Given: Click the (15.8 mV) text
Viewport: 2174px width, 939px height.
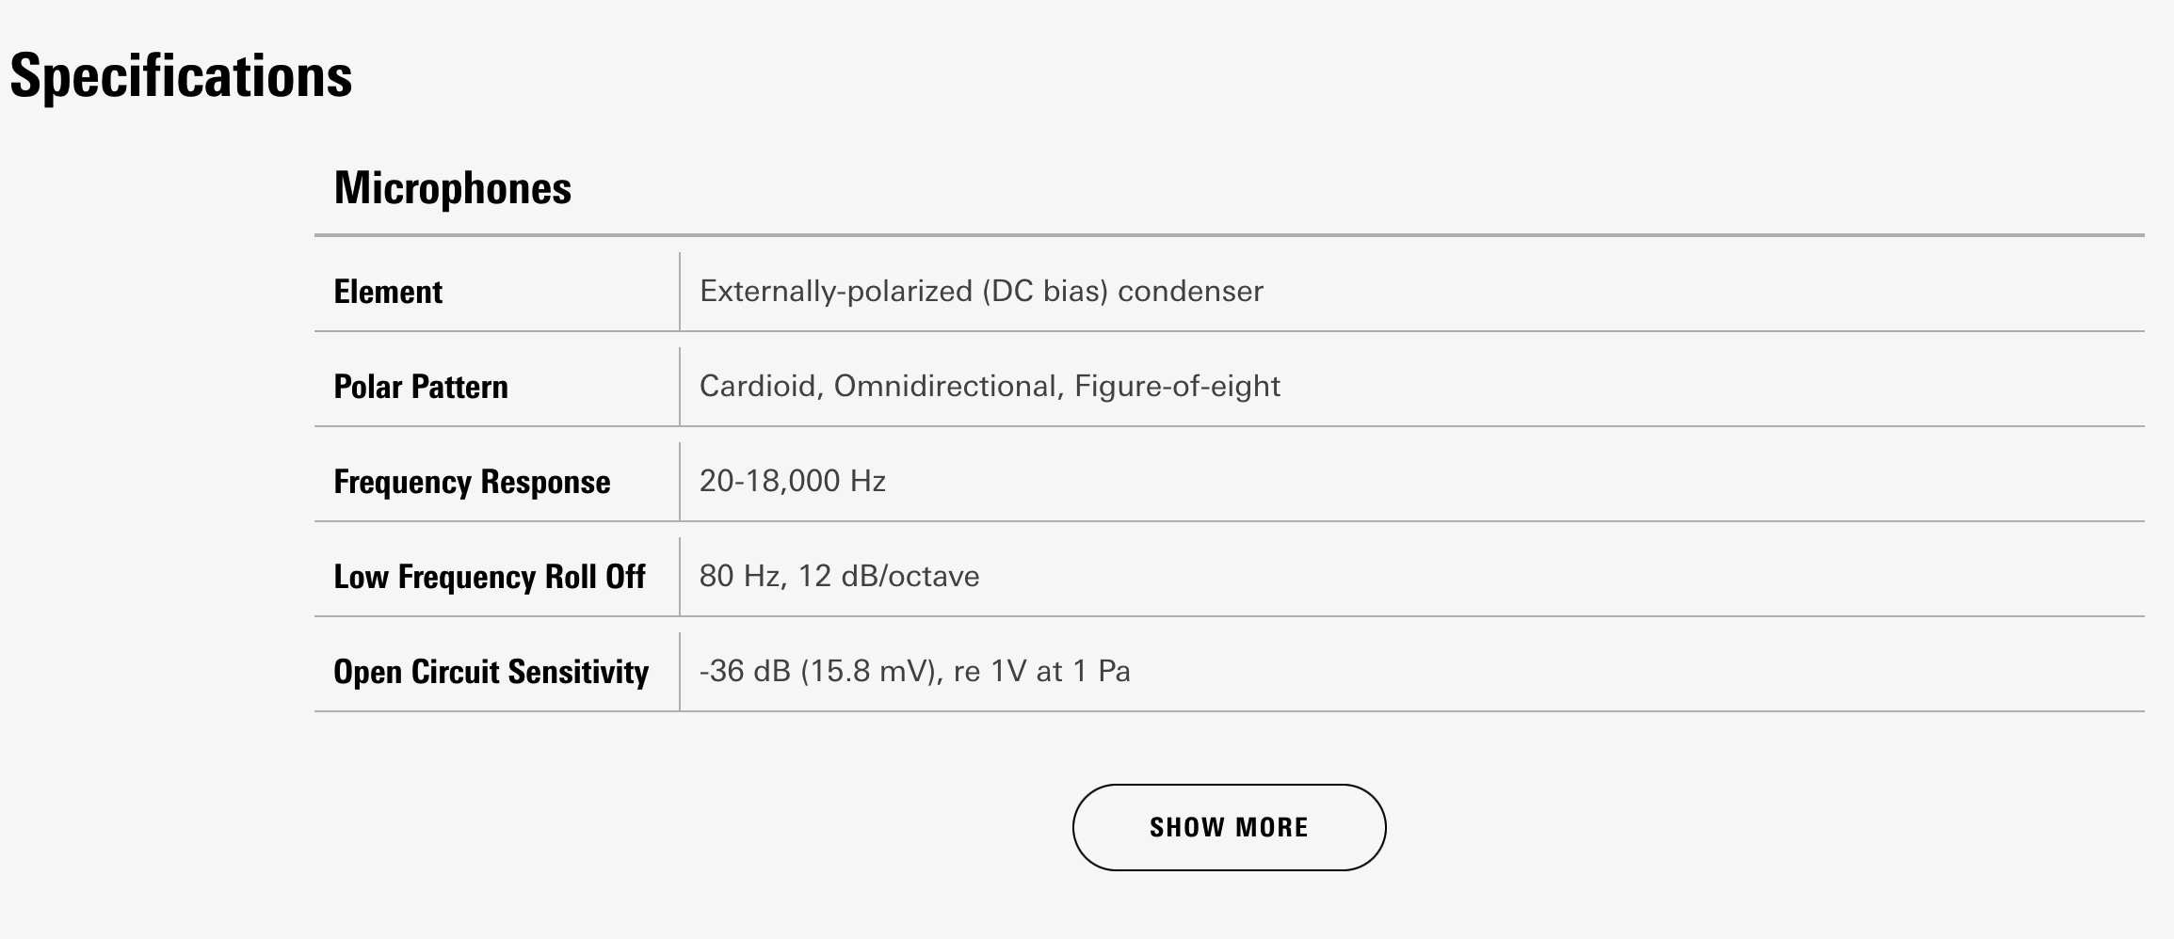Looking at the screenshot, I should [869, 672].
